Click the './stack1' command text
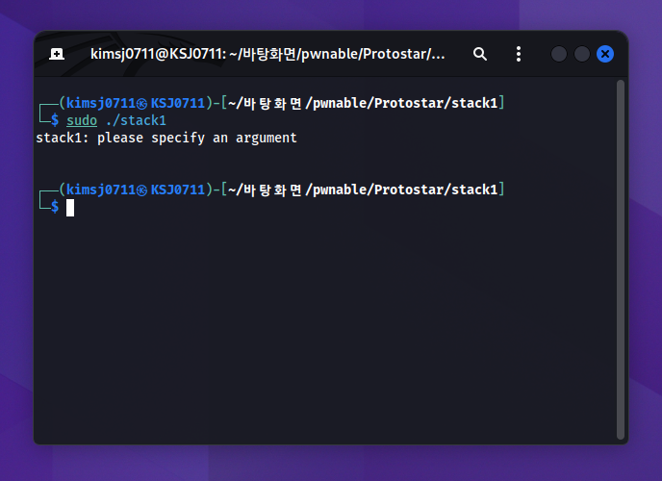Screen dimensions: 662x481 pos(136,120)
